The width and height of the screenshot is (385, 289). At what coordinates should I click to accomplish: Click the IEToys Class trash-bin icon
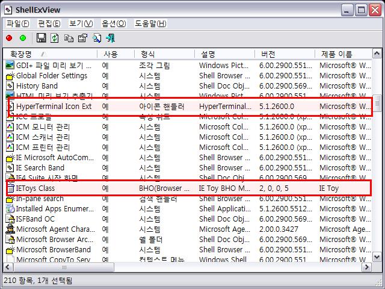coord(11,188)
